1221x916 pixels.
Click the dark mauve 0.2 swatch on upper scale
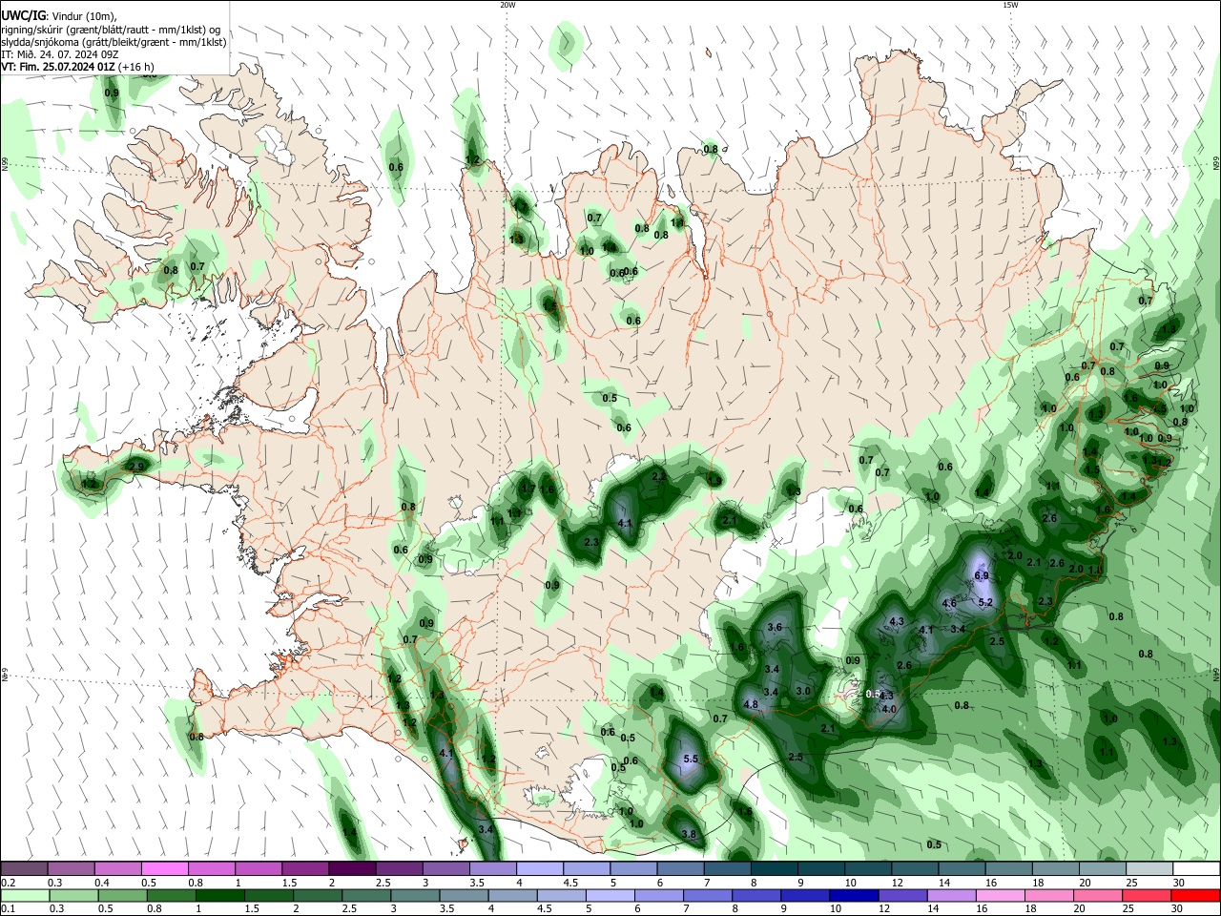coord(24,868)
